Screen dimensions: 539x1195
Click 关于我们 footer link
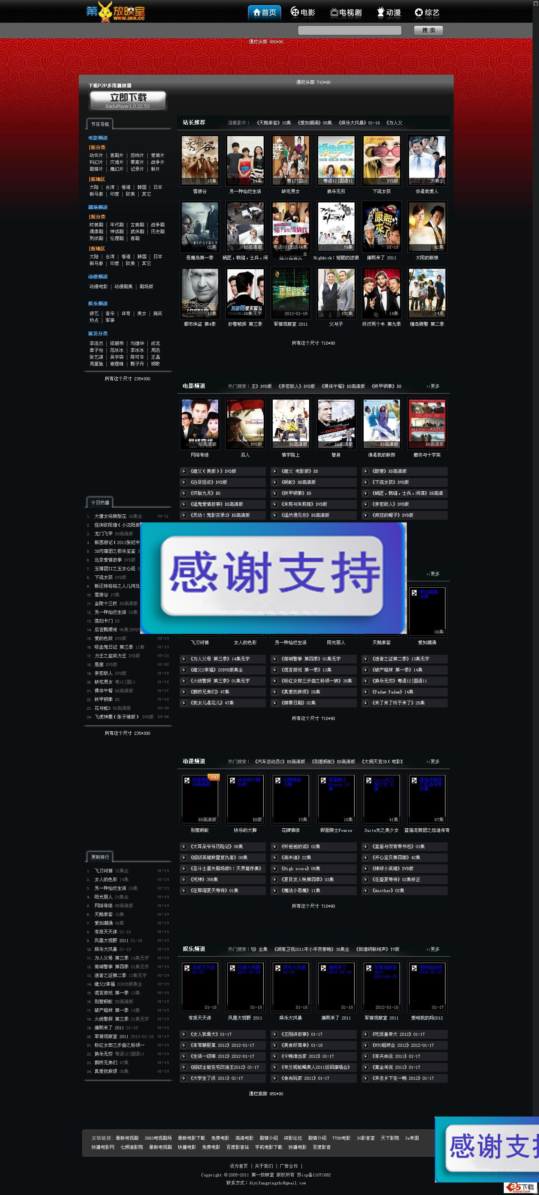tap(264, 1166)
